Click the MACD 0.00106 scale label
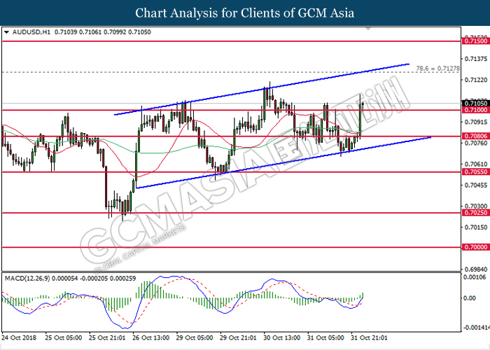Viewport: 490px width, 350px height. (x=475, y=277)
